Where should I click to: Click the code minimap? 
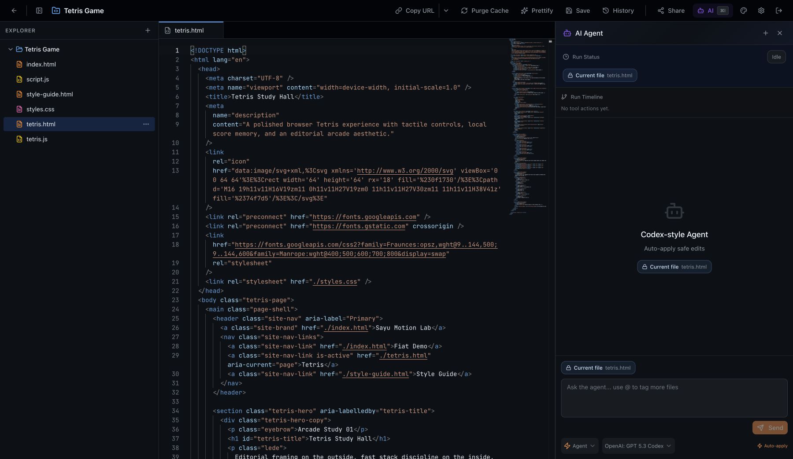click(528, 127)
